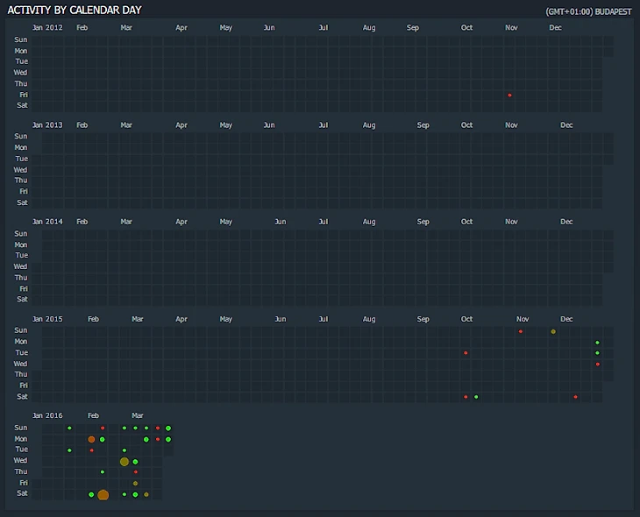
Task: Click the Jan 2013 year label
Action: [x=47, y=125]
